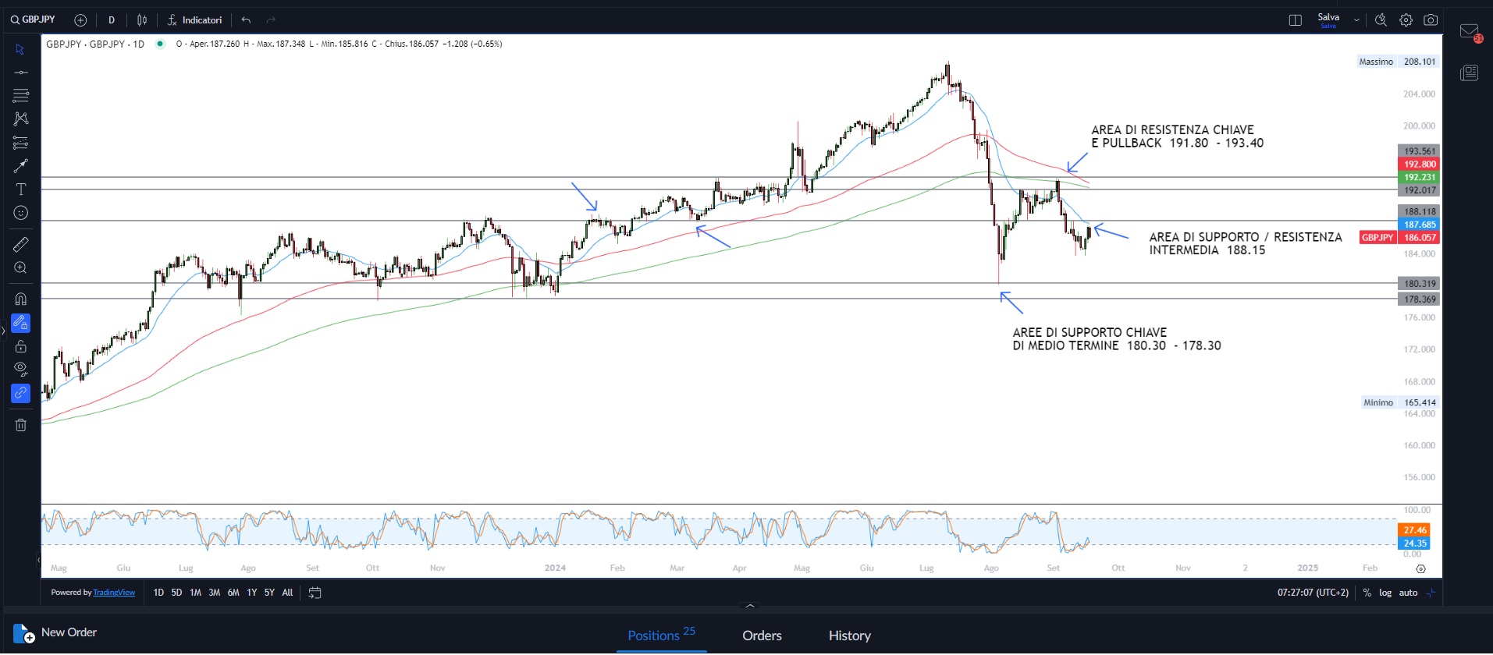1493x655 pixels.
Task: Click the GBPJPY symbol search field
Action: coord(34,19)
